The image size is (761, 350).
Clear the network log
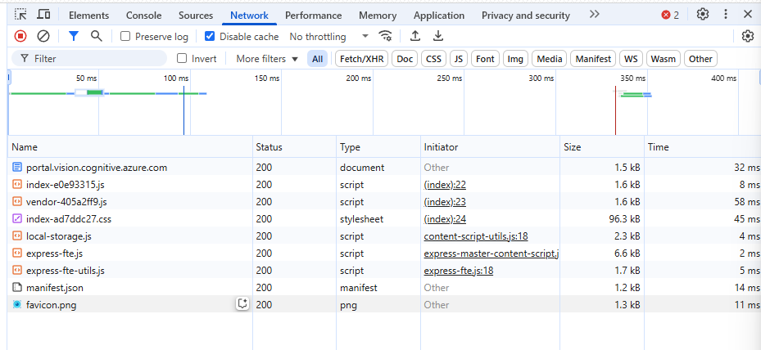coord(43,36)
